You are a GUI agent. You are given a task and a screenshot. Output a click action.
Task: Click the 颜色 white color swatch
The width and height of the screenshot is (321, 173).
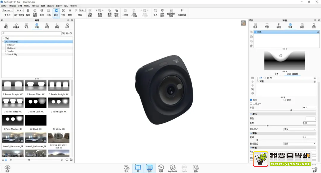click(311, 118)
